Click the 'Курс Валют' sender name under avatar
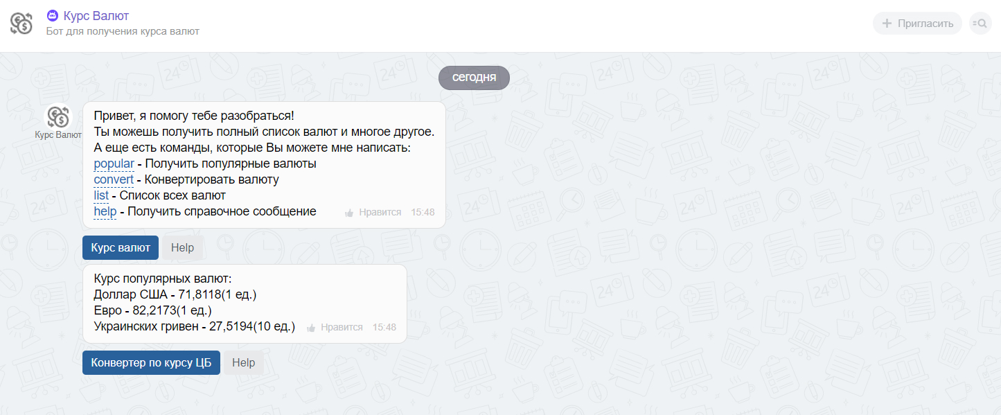The height and width of the screenshot is (415, 1001). 58,135
